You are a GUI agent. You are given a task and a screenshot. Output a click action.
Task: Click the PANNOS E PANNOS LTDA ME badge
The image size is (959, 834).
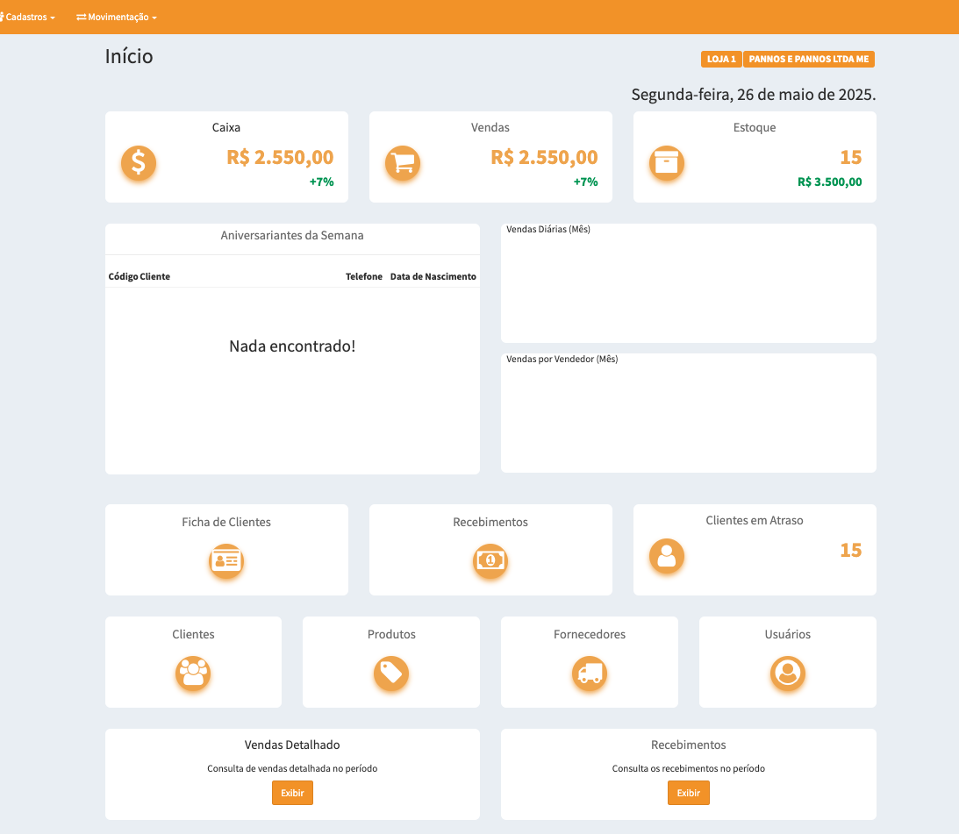[809, 59]
